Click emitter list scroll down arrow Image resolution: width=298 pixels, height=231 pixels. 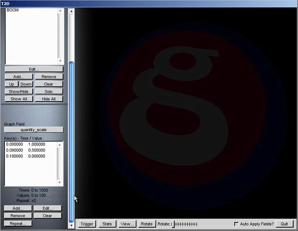[60, 61]
